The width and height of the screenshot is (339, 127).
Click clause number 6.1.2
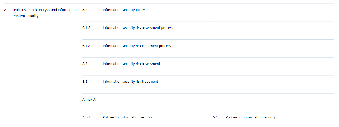86,28
